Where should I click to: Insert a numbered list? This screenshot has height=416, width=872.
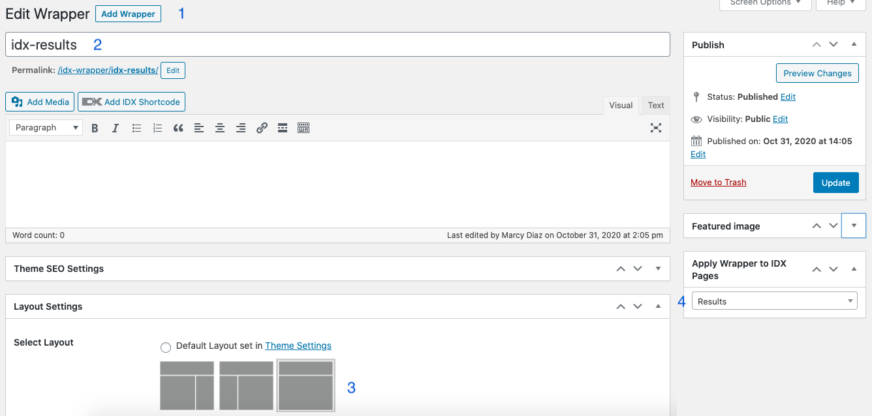pos(157,128)
